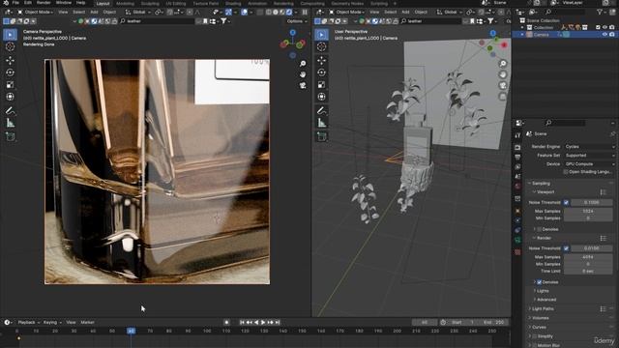
Task: Toggle Viewport Noise Threshold checkbox
Action: [566, 202]
